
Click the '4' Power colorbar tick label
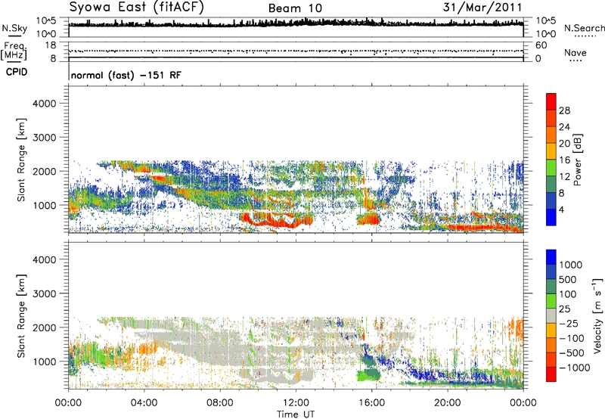click(x=561, y=209)
